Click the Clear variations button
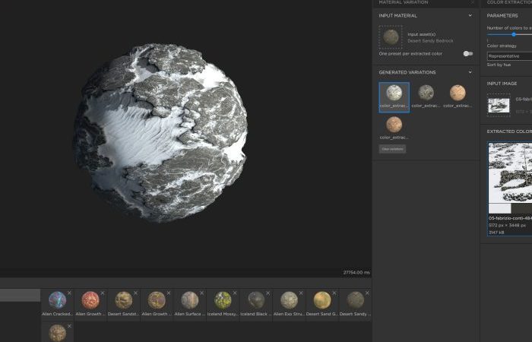The image size is (532, 342). point(392,149)
